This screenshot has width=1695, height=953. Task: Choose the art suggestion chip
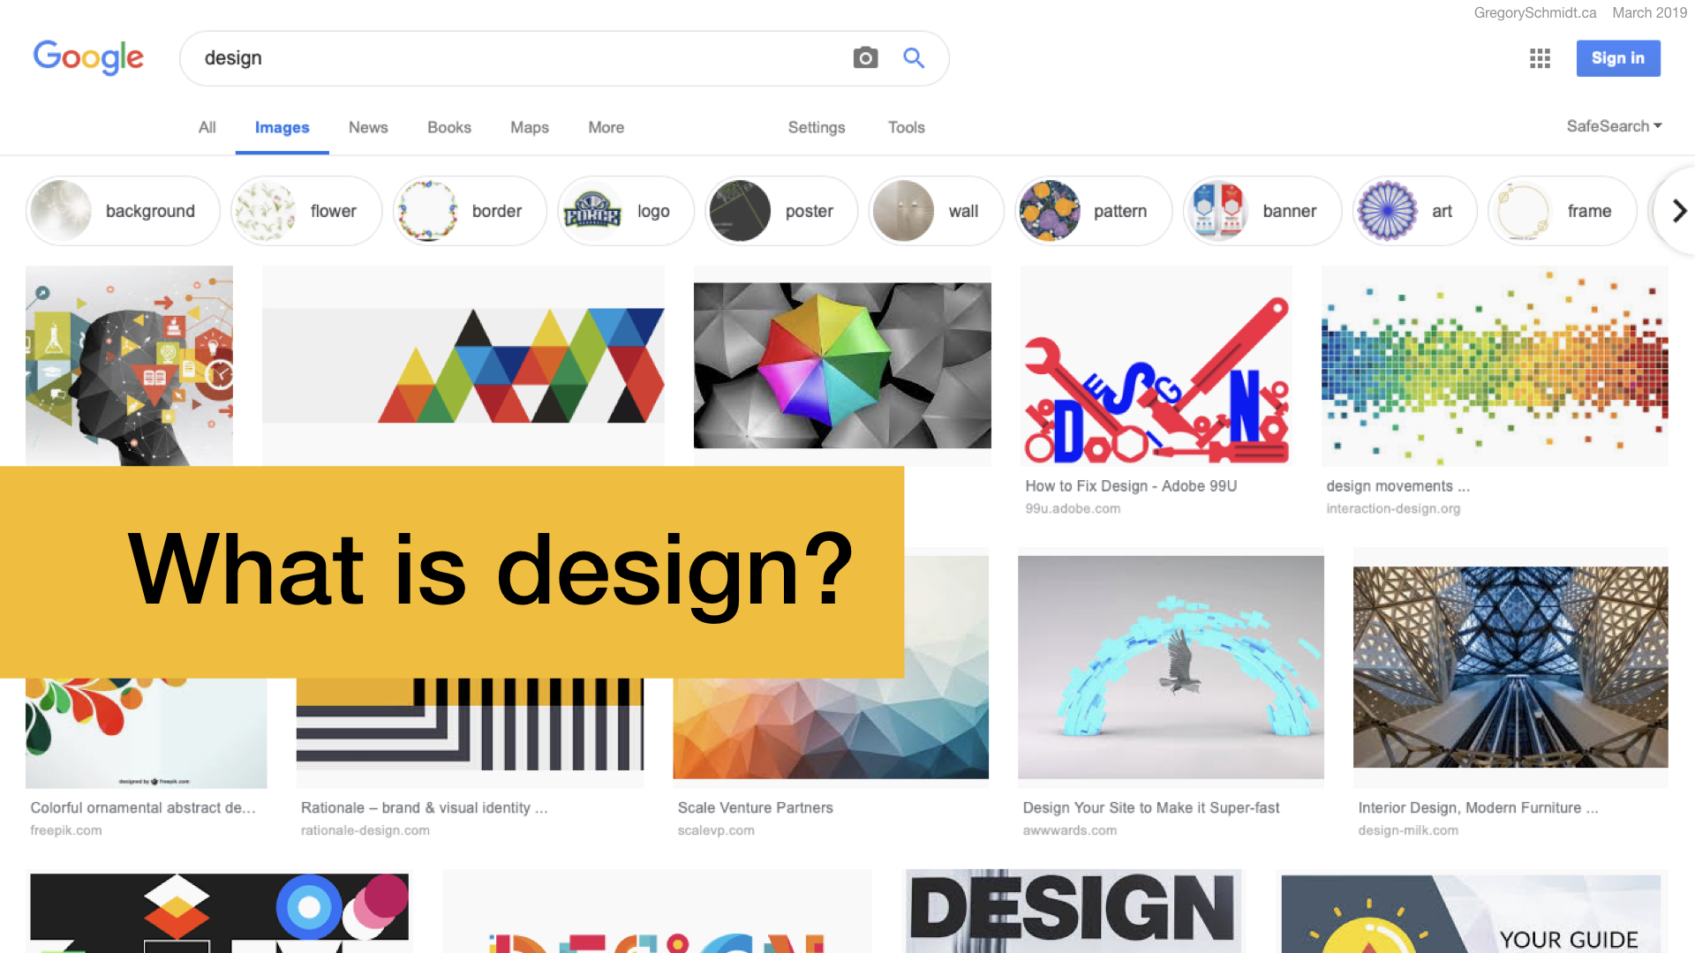(x=1414, y=211)
